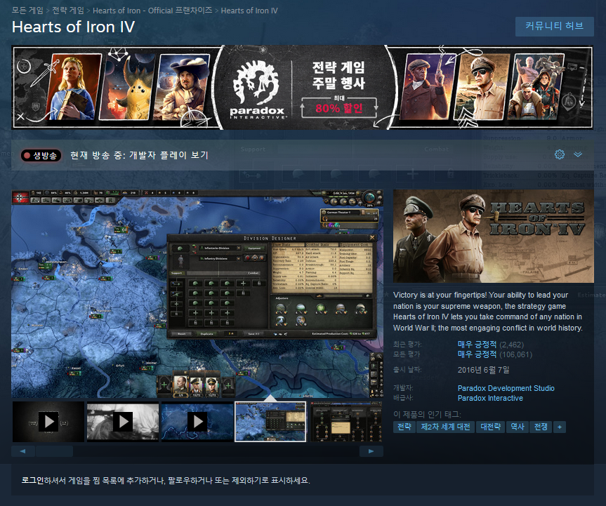Open the main division designer screenshot

click(x=197, y=294)
